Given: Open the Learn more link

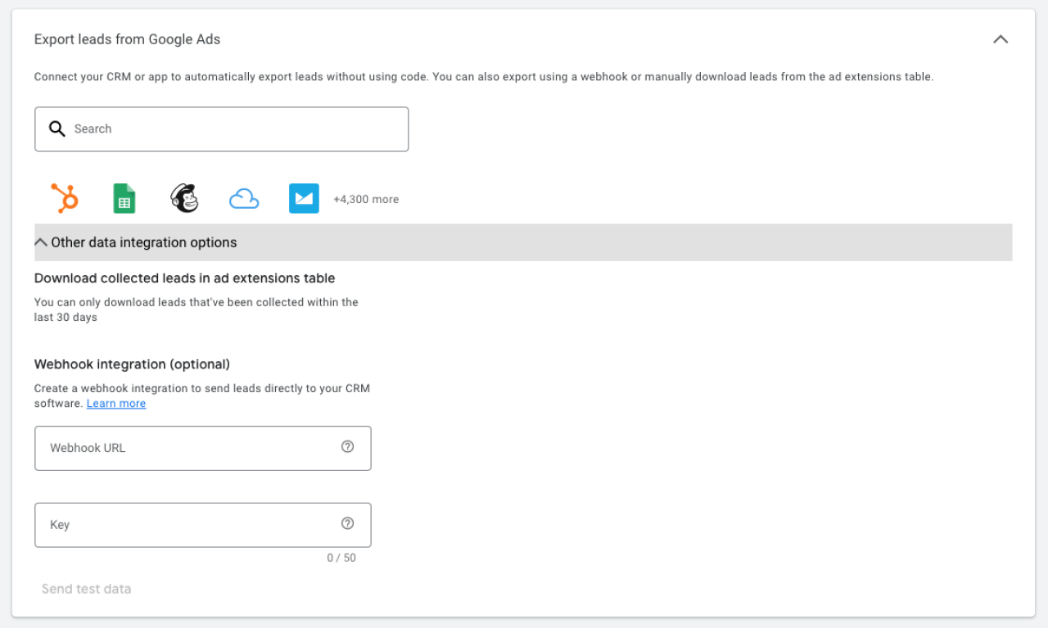Looking at the screenshot, I should click(x=116, y=404).
